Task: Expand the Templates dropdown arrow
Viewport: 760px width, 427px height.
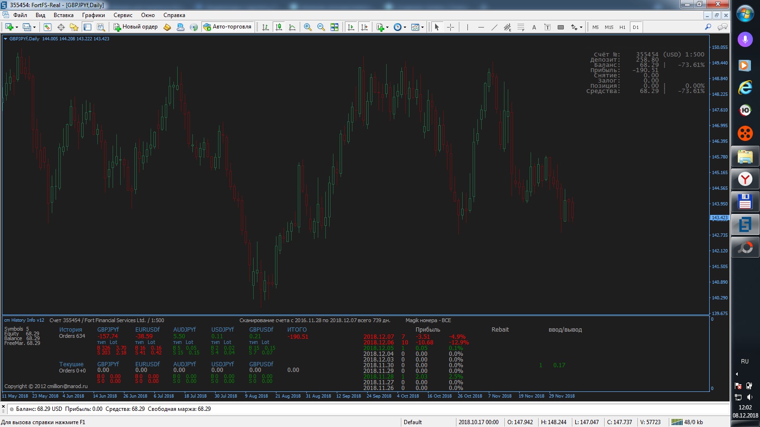Action: 422,27
